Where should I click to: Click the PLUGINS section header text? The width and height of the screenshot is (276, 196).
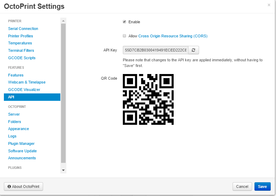[x=15, y=168]
